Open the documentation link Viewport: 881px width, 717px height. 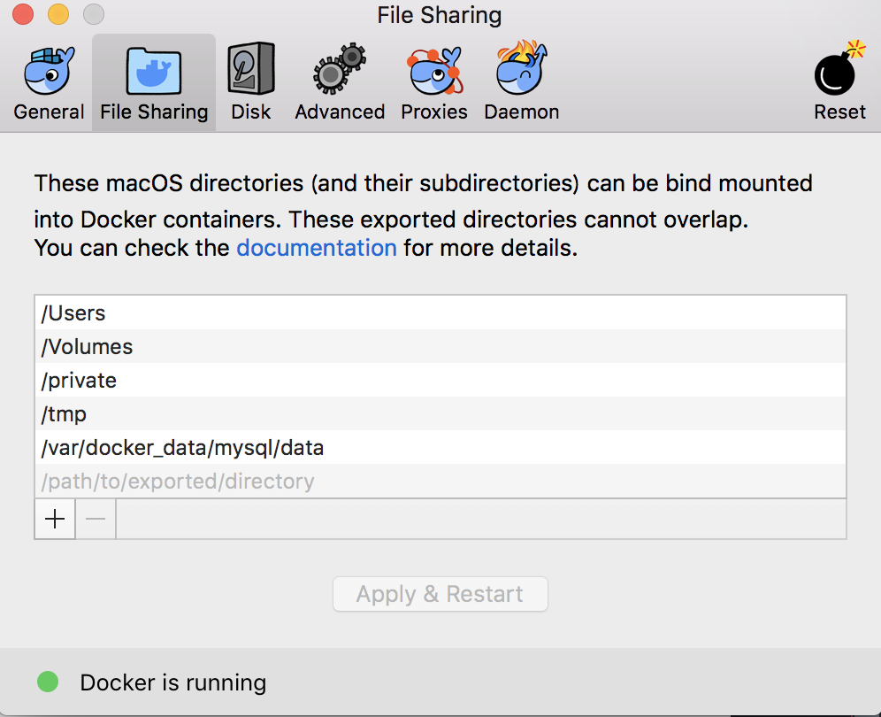click(x=317, y=248)
